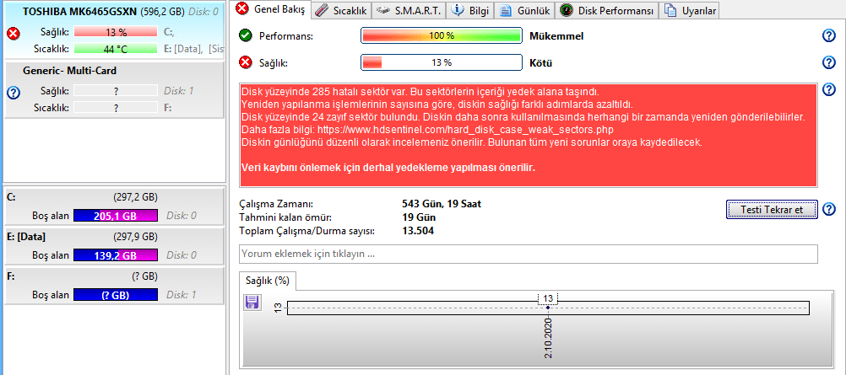Select the C: partition entry
The height and width of the screenshot is (375, 846).
pos(113,206)
